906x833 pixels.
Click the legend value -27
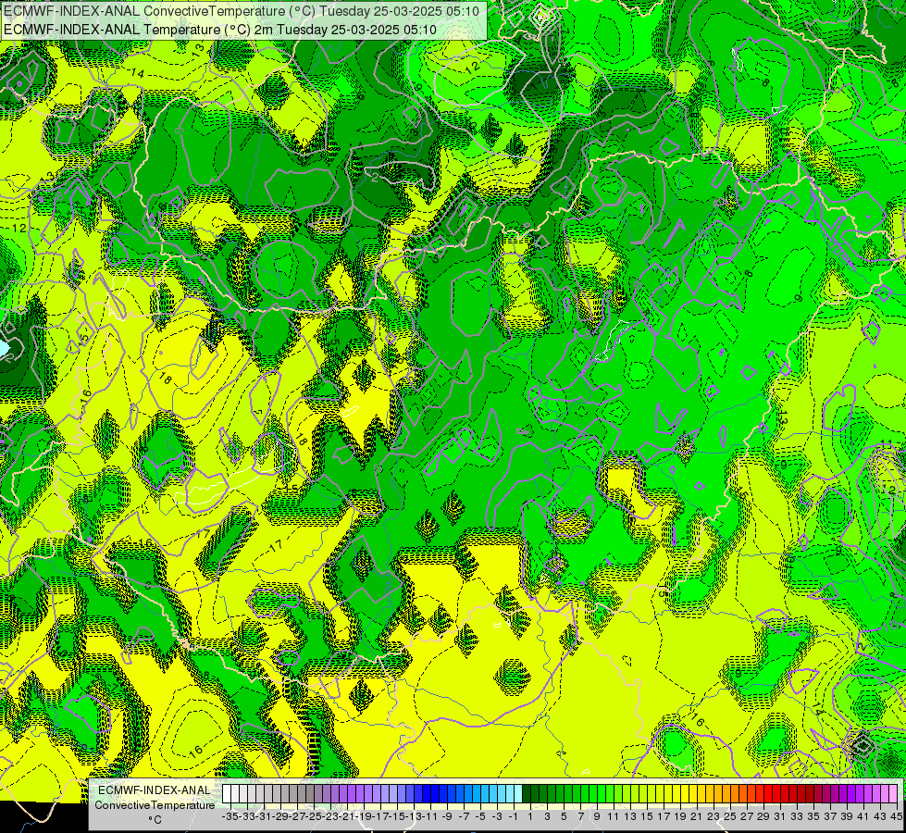[298, 816]
